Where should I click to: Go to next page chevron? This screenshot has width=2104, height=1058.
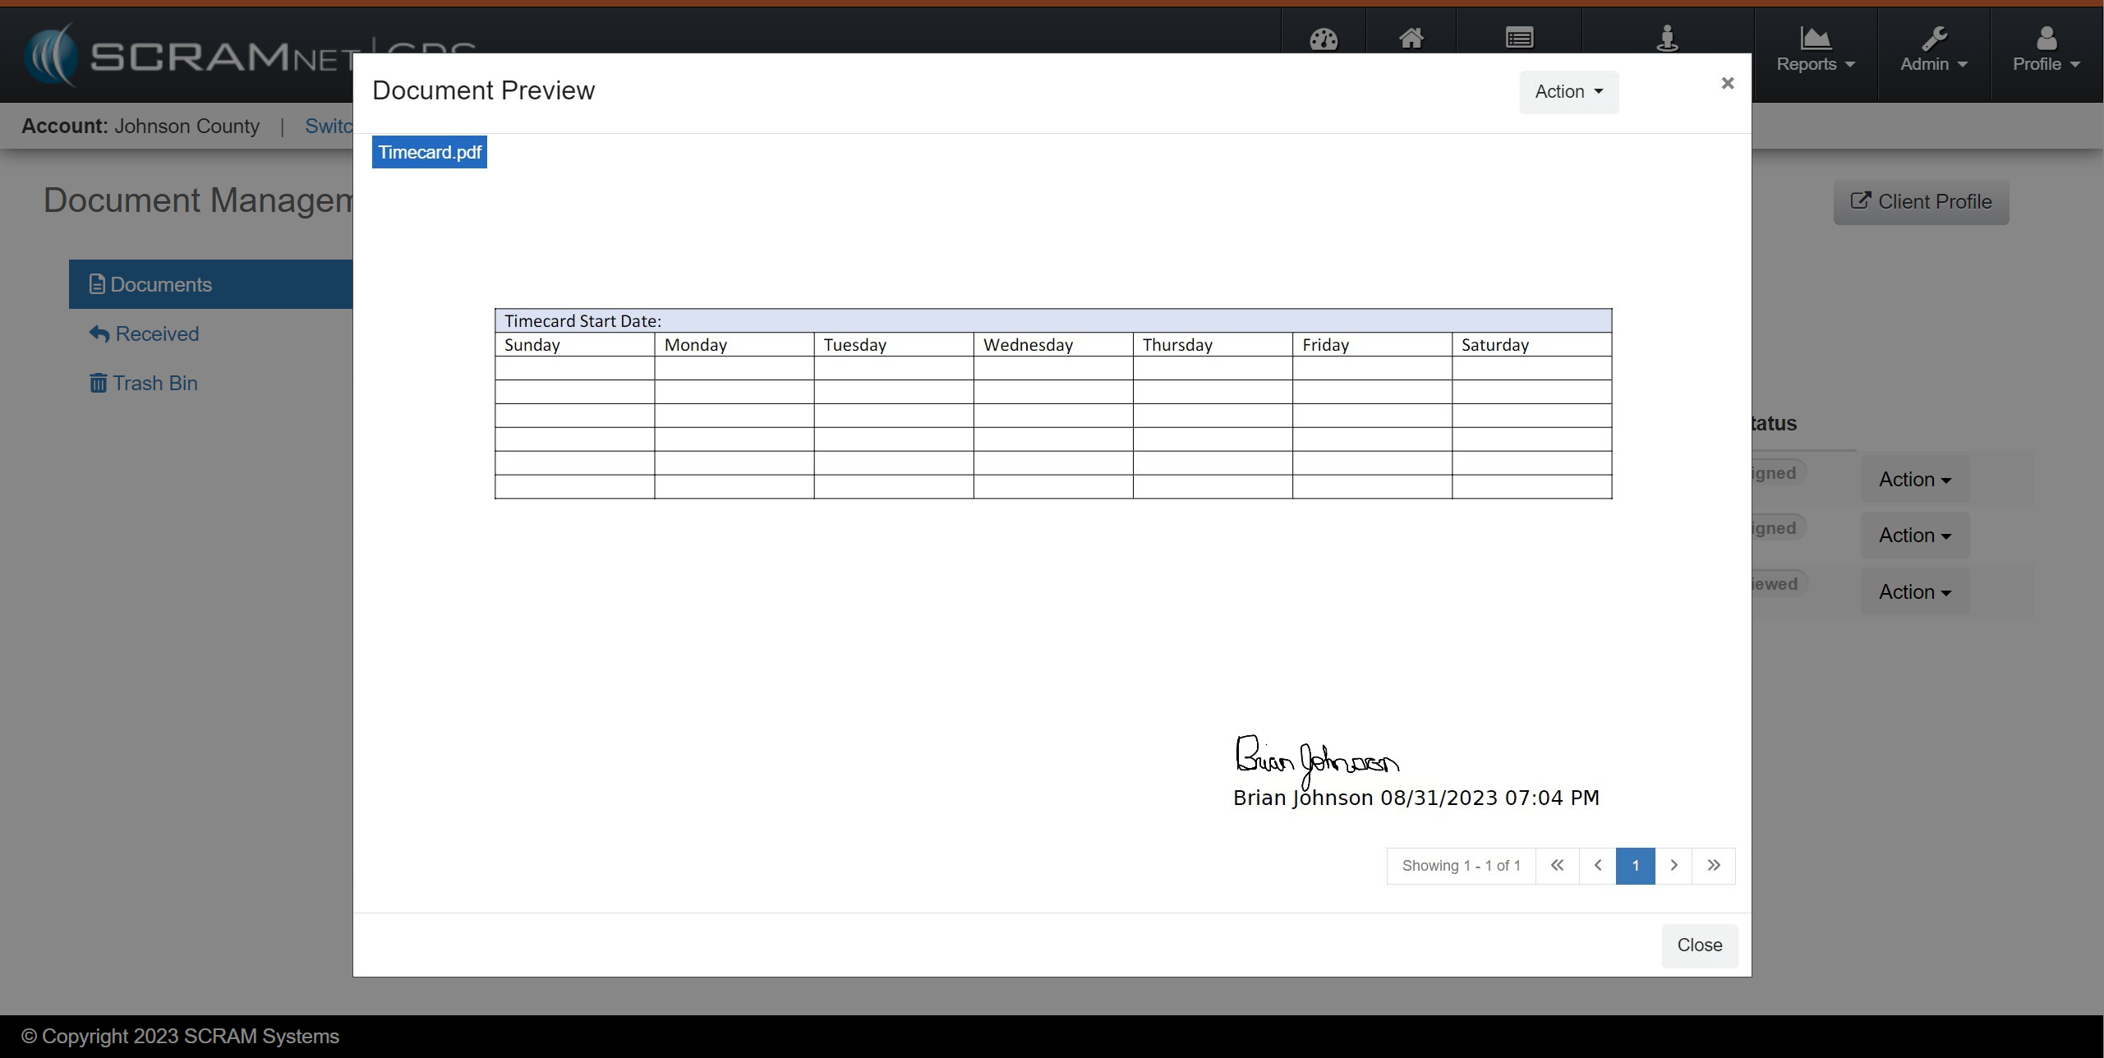pos(1674,865)
